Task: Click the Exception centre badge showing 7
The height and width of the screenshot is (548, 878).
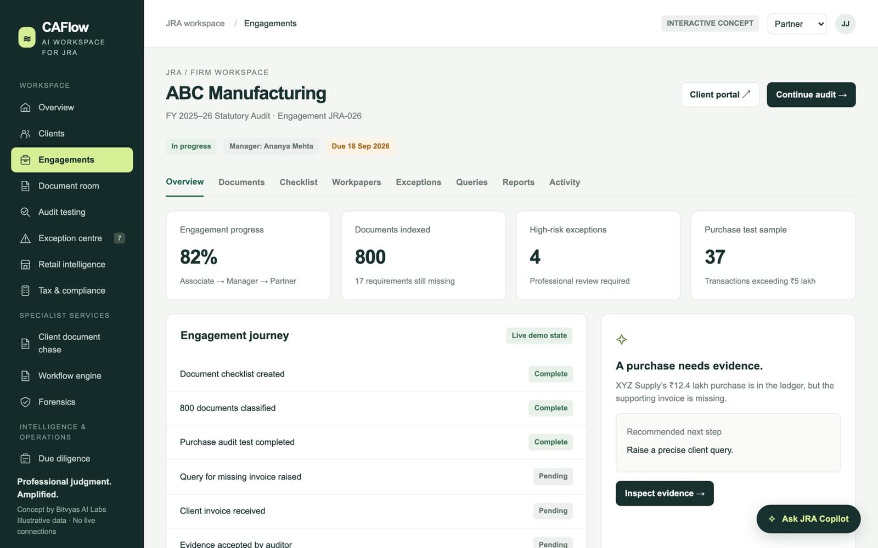Action: tap(119, 238)
